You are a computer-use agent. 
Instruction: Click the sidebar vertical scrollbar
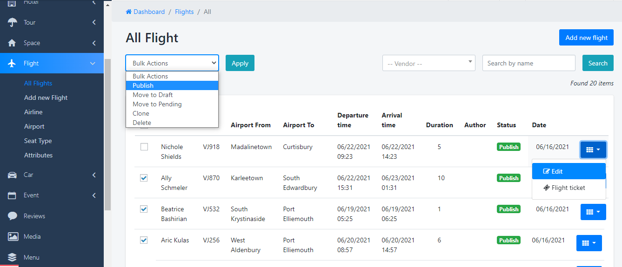coord(107,135)
